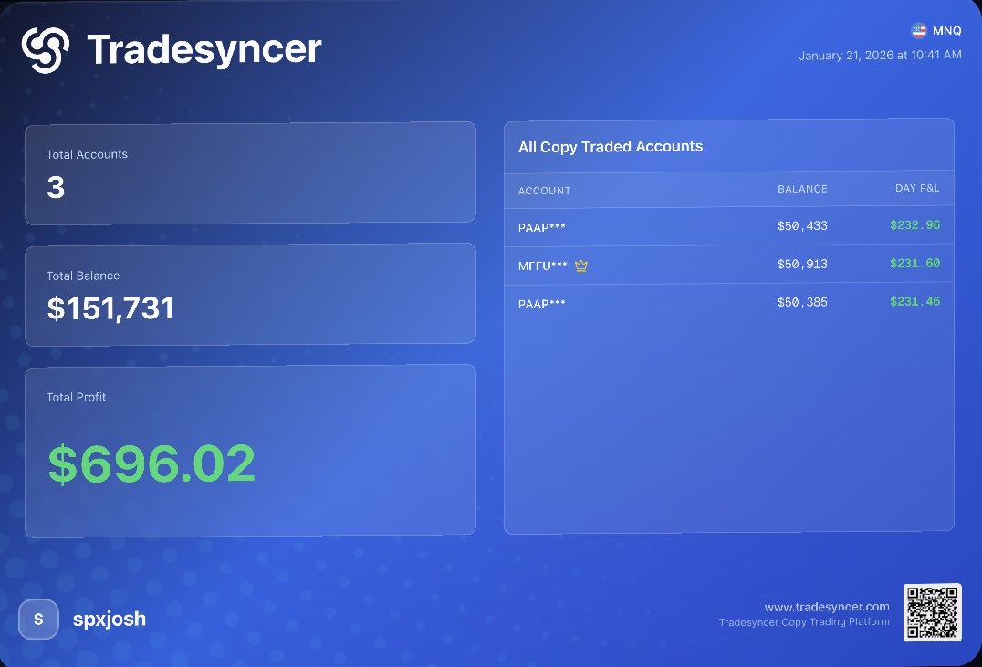982x667 pixels.
Task: Click the Tradesyncer brand name text
Action: click(x=204, y=49)
